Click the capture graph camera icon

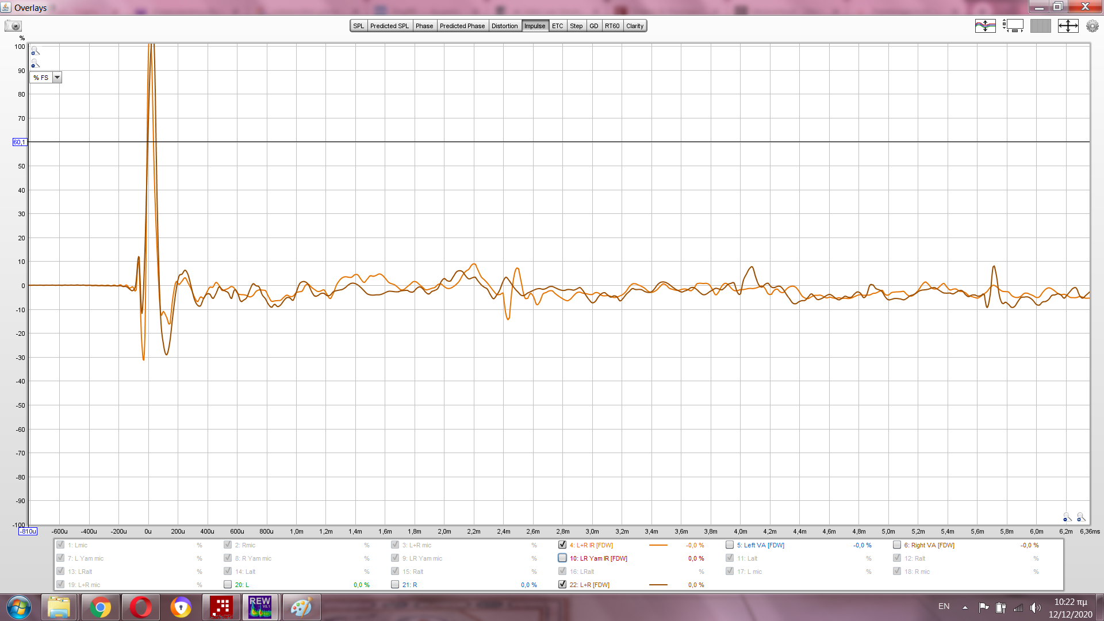13,26
